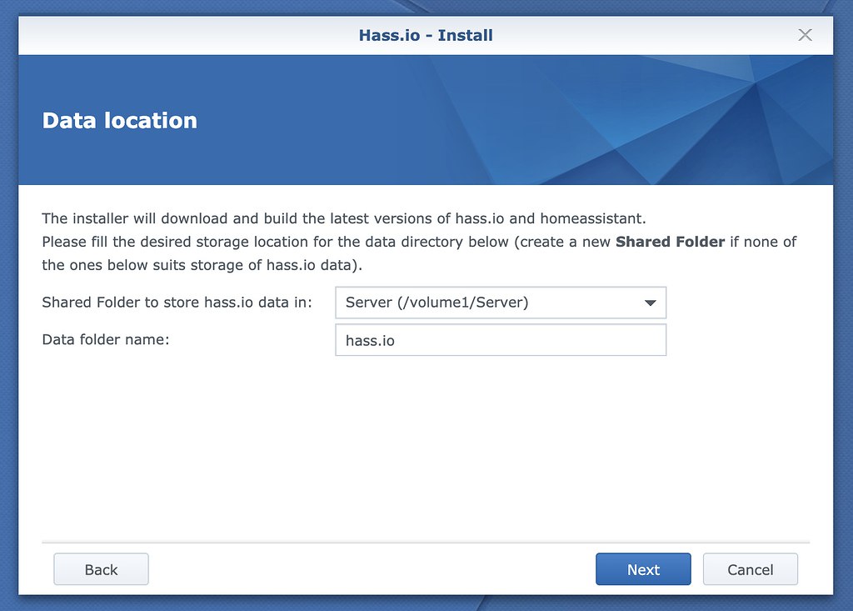Click the bold Shared Folder text
The width and height of the screenshot is (853, 611).
click(x=670, y=242)
